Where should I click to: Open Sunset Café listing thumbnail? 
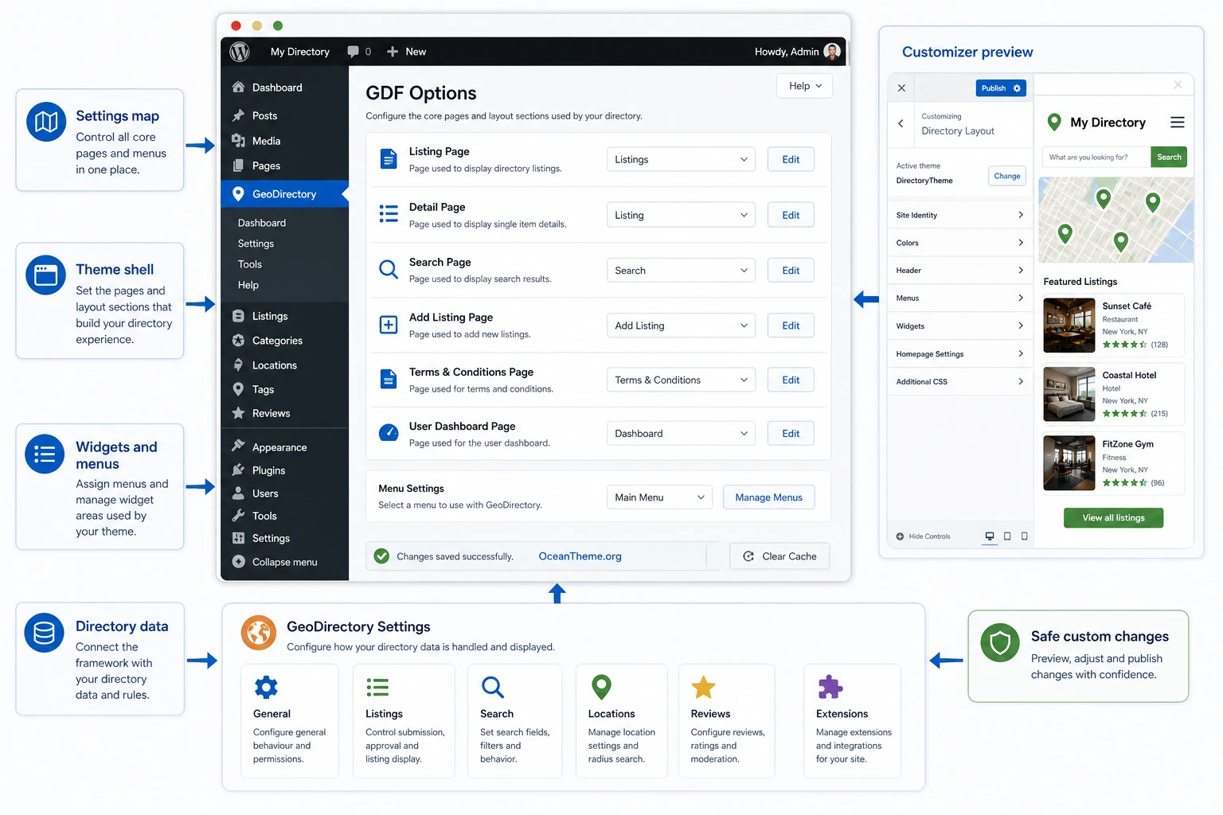tap(1069, 326)
